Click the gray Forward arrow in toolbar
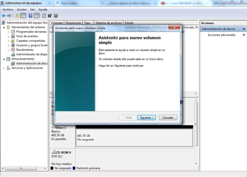 9,16
